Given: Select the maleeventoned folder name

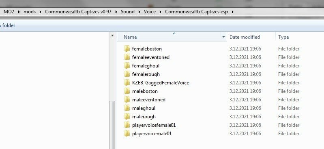Looking at the screenshot, I should (x=149, y=100).
